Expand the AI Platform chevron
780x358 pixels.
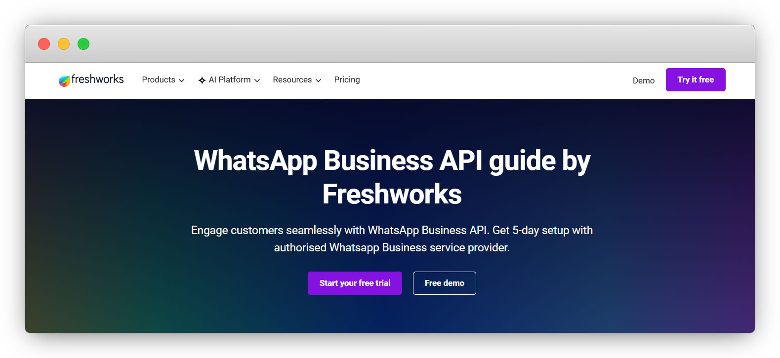point(257,80)
